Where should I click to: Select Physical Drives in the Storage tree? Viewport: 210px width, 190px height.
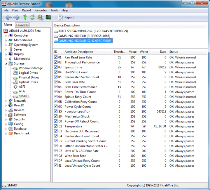click(x=29, y=77)
